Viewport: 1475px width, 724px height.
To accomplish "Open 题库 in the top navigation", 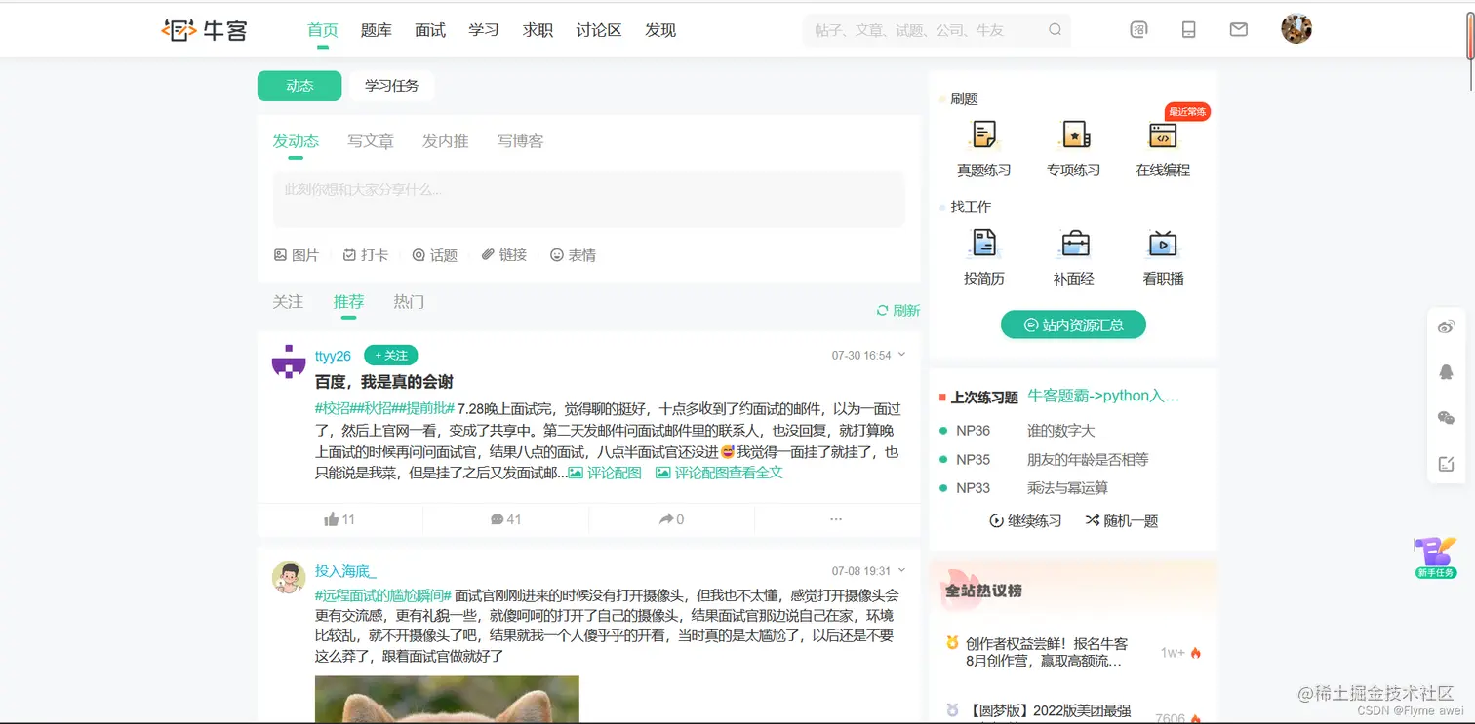I will tap(377, 30).
